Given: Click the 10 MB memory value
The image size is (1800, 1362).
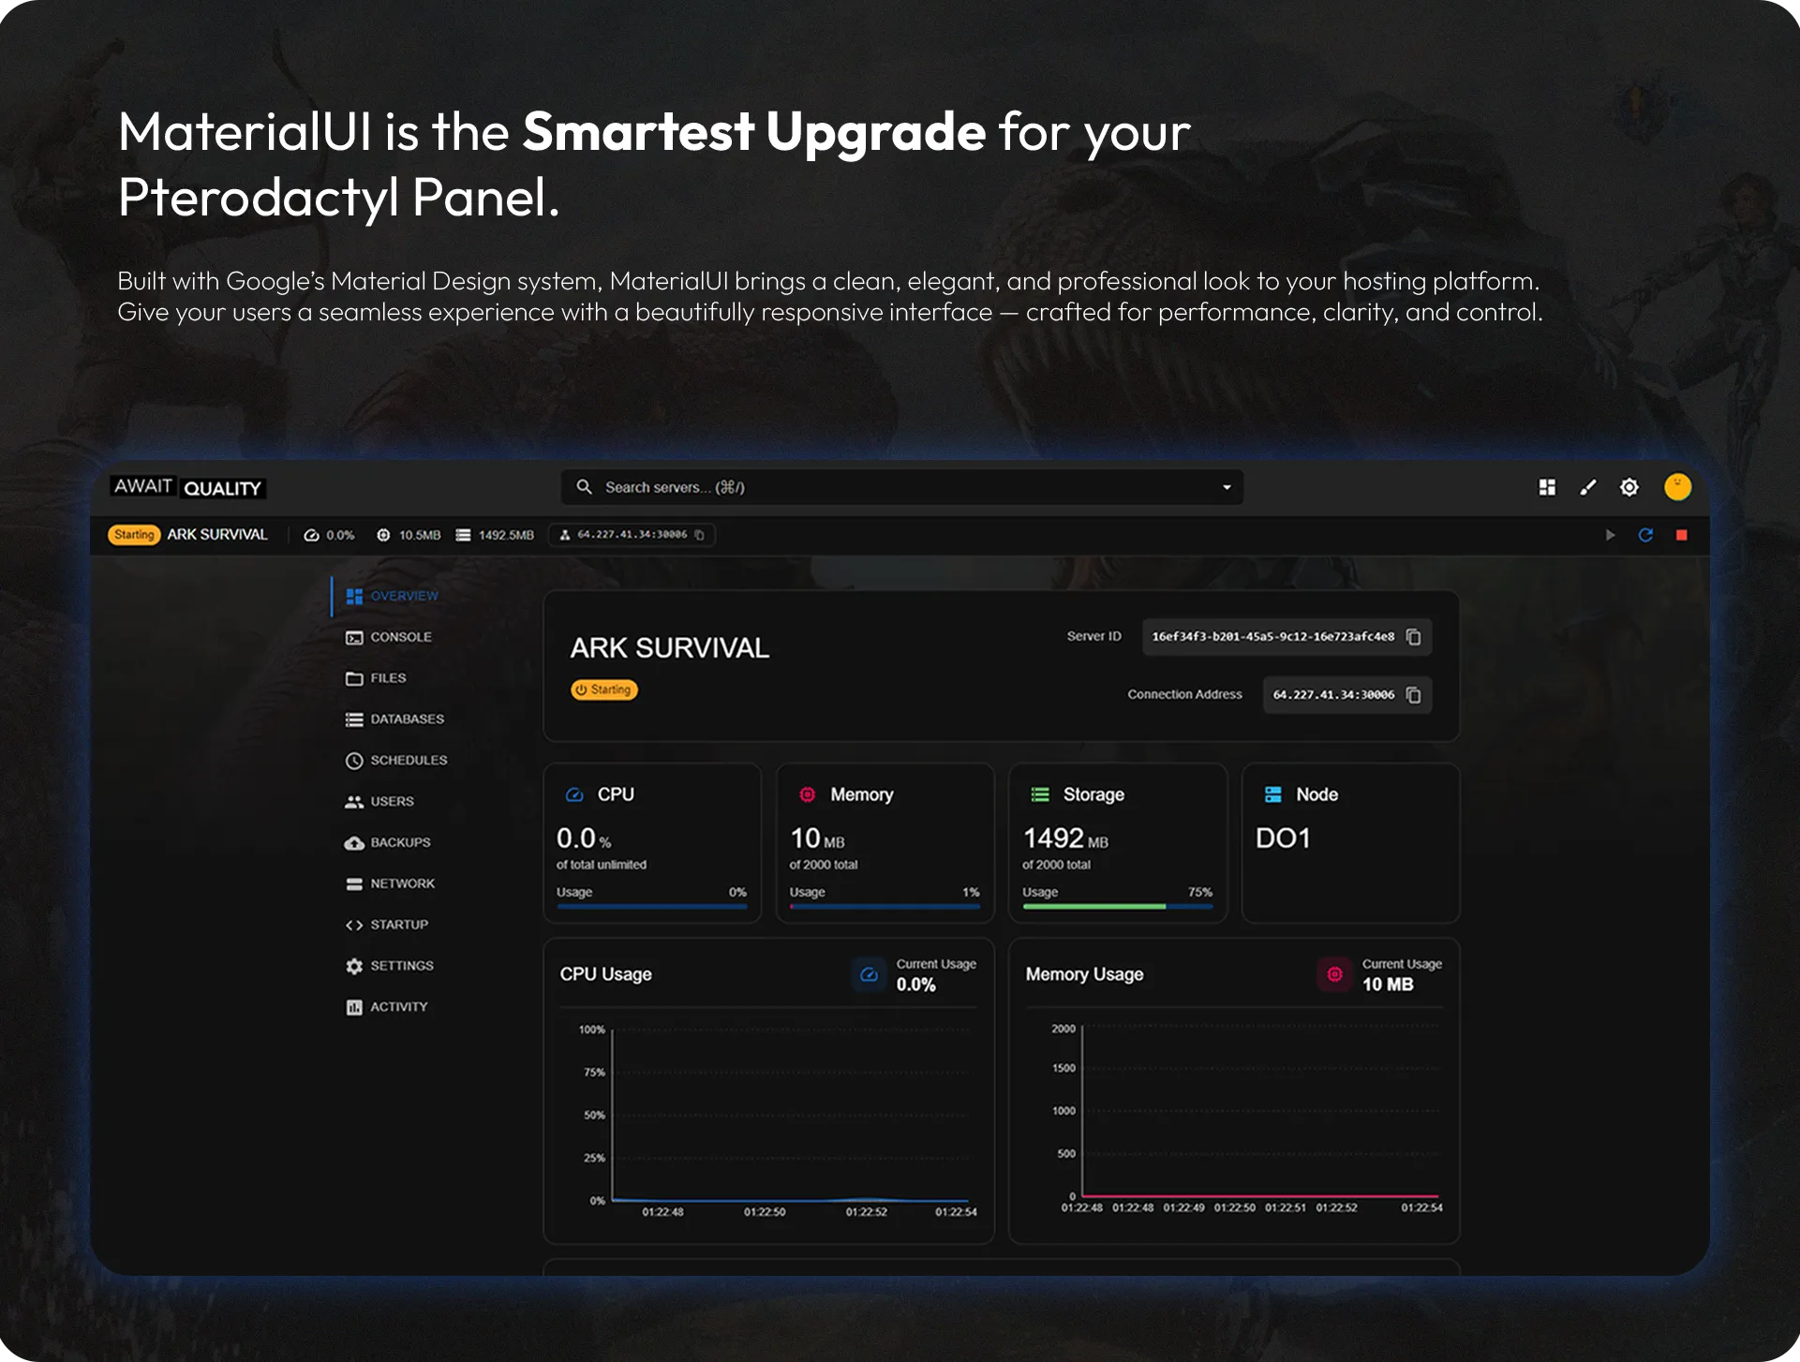Looking at the screenshot, I should click(817, 838).
